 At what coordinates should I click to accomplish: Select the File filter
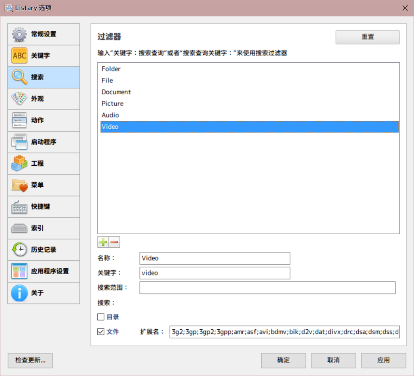(250, 80)
